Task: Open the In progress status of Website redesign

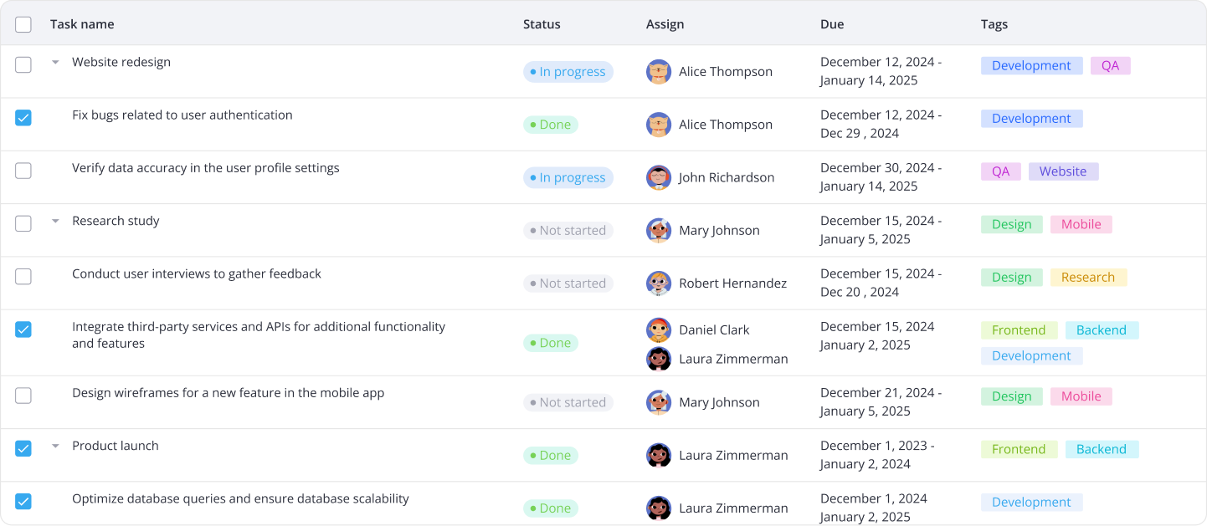Action: point(568,72)
